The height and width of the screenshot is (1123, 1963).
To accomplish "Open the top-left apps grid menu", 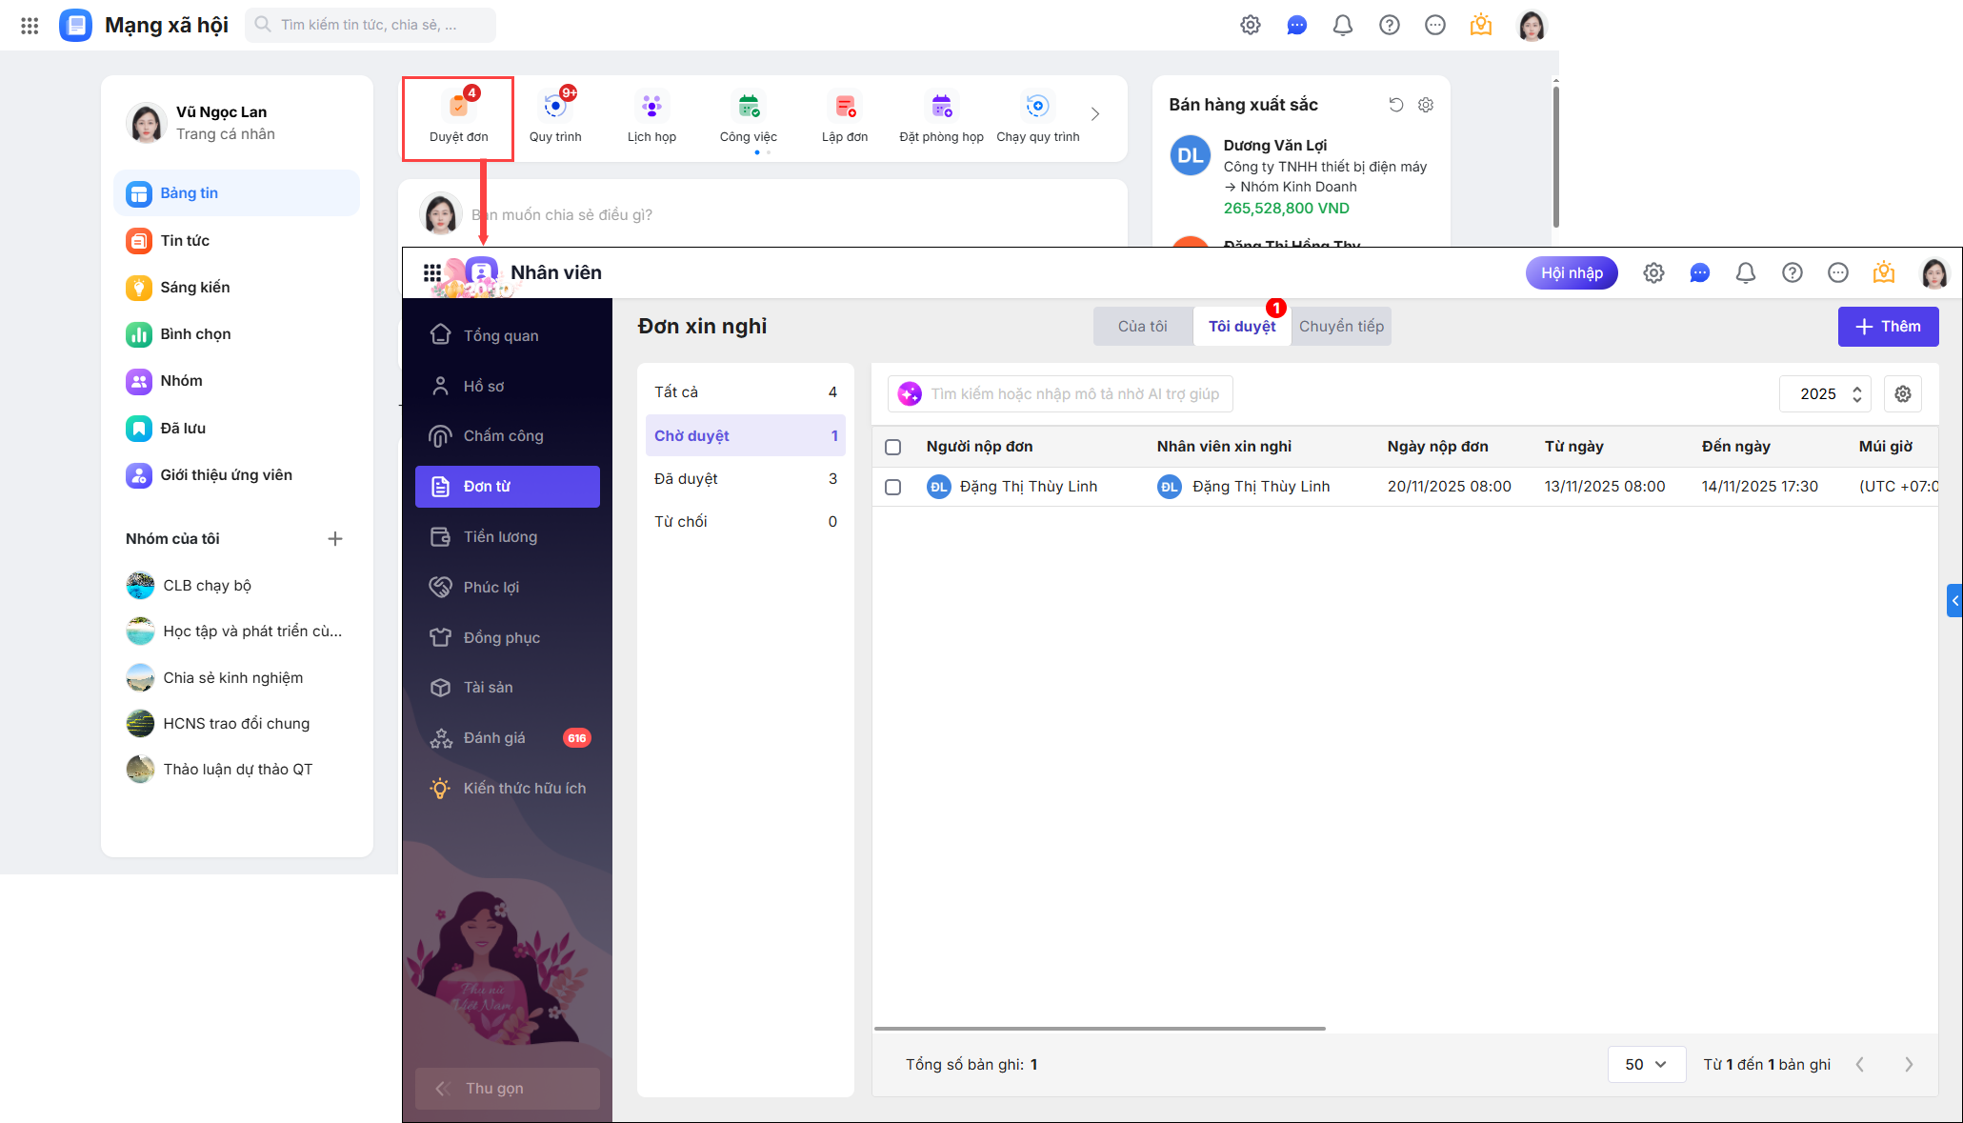I will pyautogui.click(x=30, y=26).
